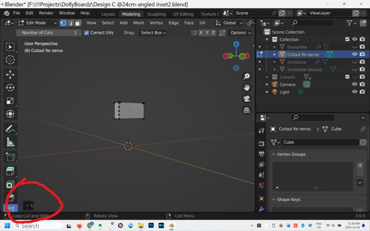Open the Output properties tab
This screenshot has width=370, height=231.
coord(261,154)
